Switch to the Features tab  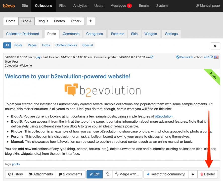118,34
